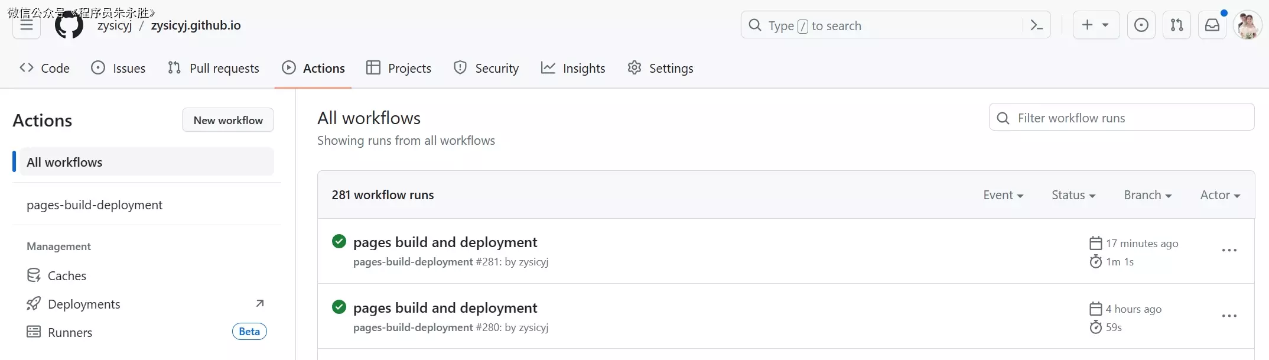Open the user profile avatar menu
1269x360 pixels.
pyautogui.click(x=1247, y=25)
